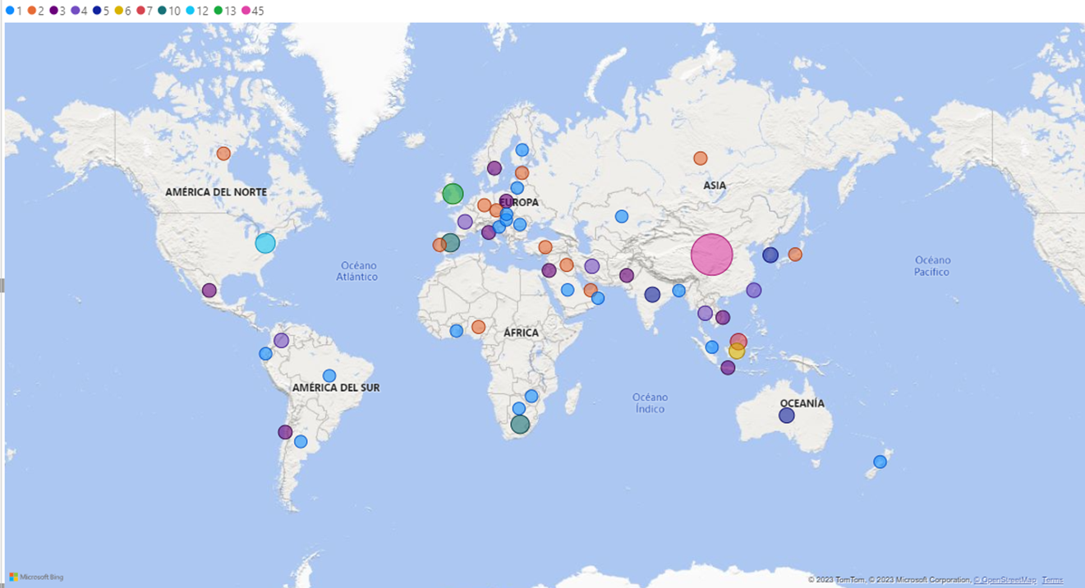This screenshot has width=1085, height=588.
Task: Click the cyan bubble on the US east coast
Action: coord(264,243)
